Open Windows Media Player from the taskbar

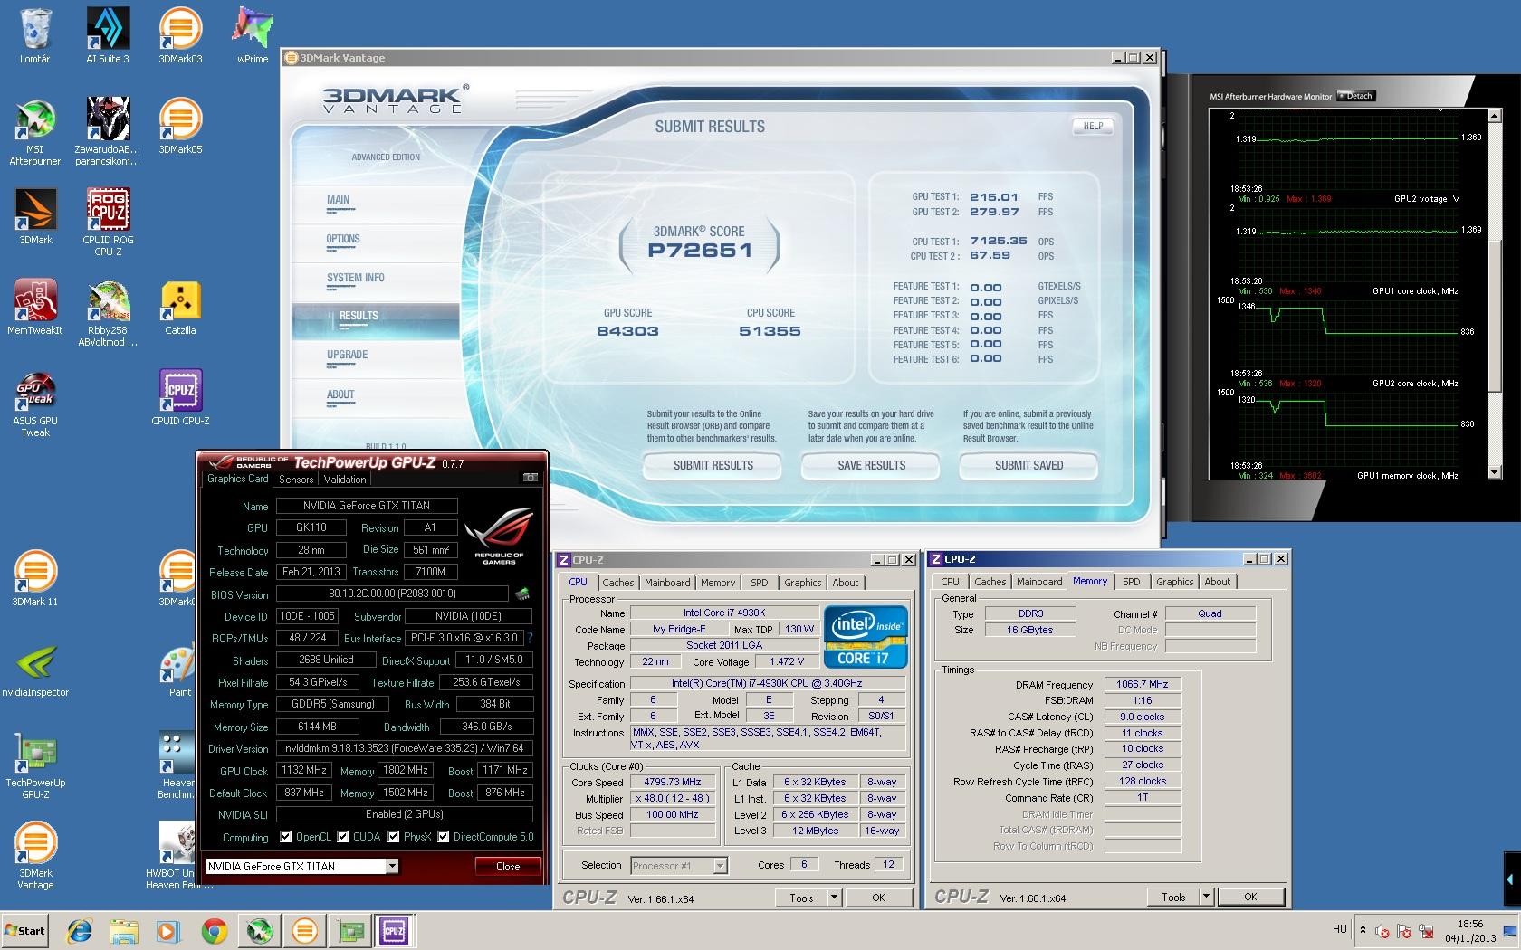(168, 930)
